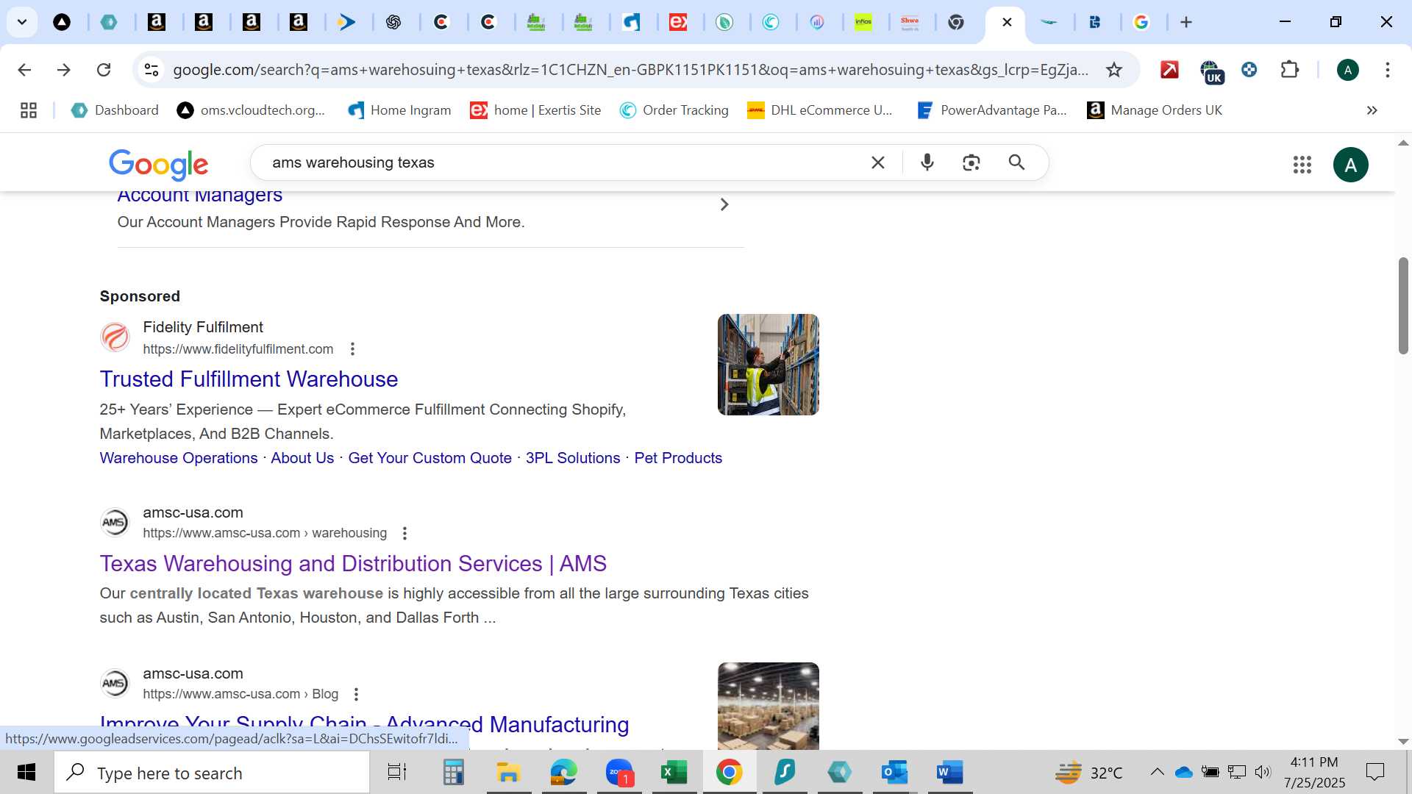Screen dimensions: 1412x794
Task: Open the tab search dropdown arrow
Action: [22, 22]
